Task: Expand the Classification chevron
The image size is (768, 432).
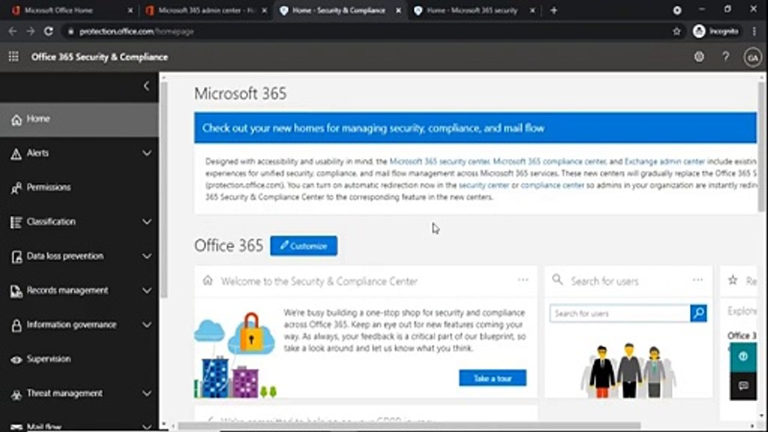Action: (x=146, y=222)
